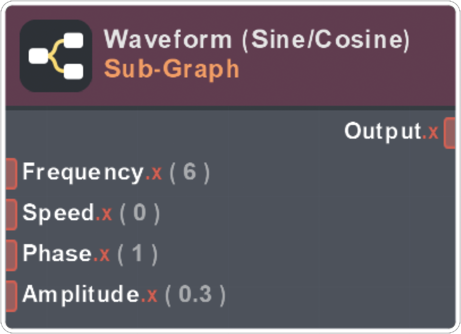Select the Amplitude.x input port connector
Image resolution: width=461 pixels, height=334 pixels.
click(x=11, y=295)
